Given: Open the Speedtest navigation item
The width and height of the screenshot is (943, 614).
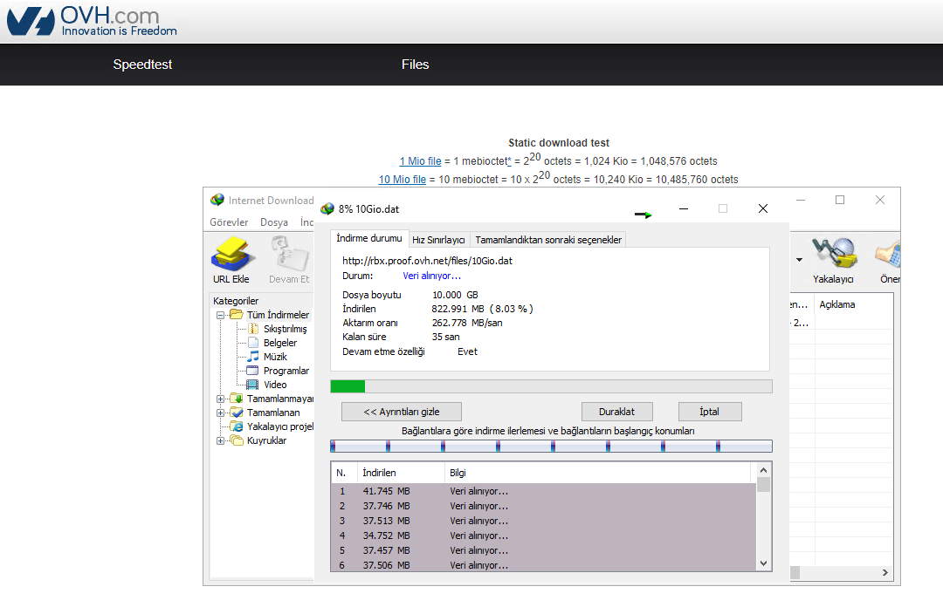Looking at the screenshot, I should click(x=142, y=65).
